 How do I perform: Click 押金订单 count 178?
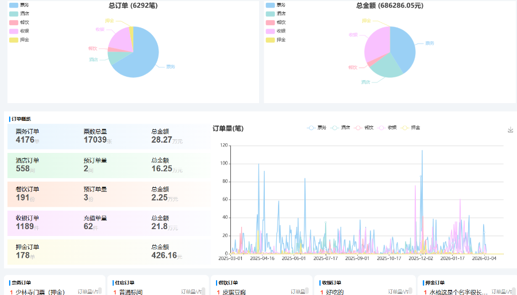tap(23, 255)
